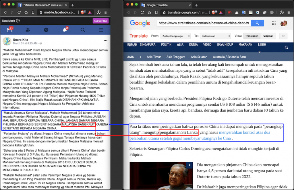Advance the Mahathir photo carousel arrow
This screenshot has width=294, height=190.
(189, 165)
